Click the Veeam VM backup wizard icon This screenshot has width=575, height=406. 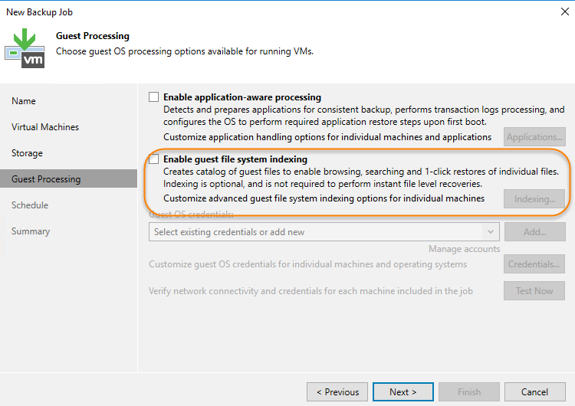pos(25,46)
